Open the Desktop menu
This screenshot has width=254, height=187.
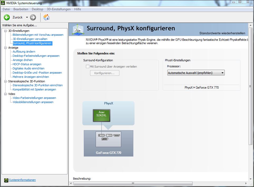tap(37, 9)
